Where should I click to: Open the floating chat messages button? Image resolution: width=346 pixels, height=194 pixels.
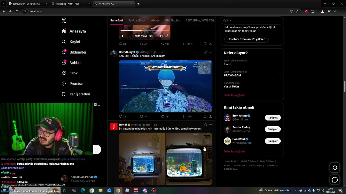click(335, 180)
